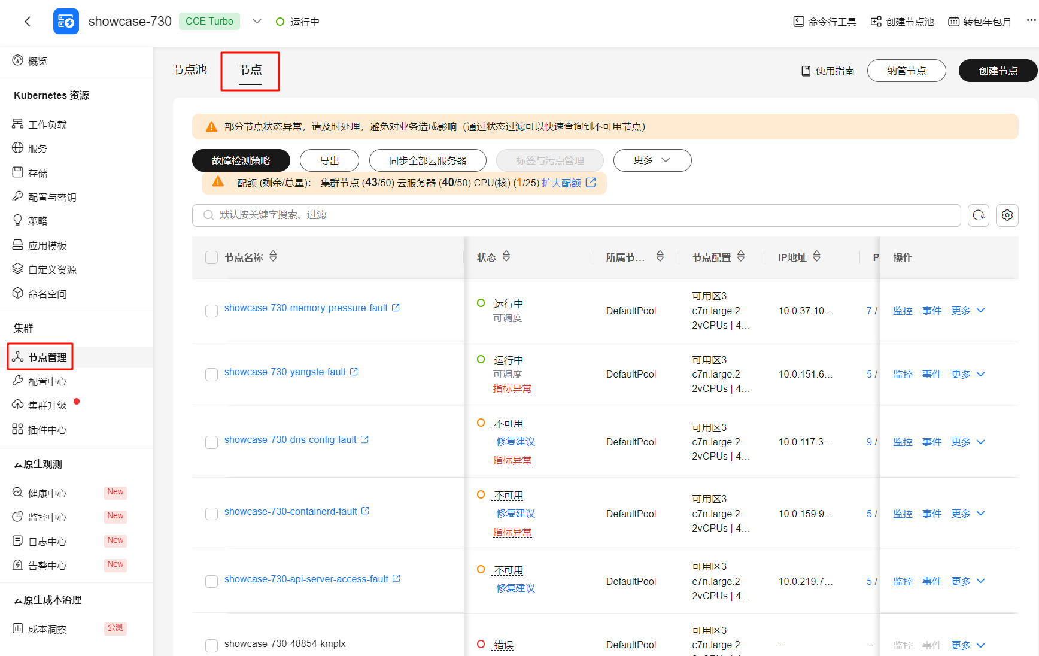Focus the keyword search filter field

576,215
